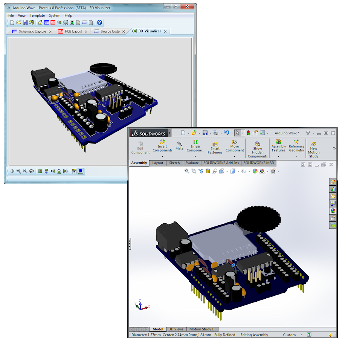Switch to the SolidWorks Layout tab

157,163
